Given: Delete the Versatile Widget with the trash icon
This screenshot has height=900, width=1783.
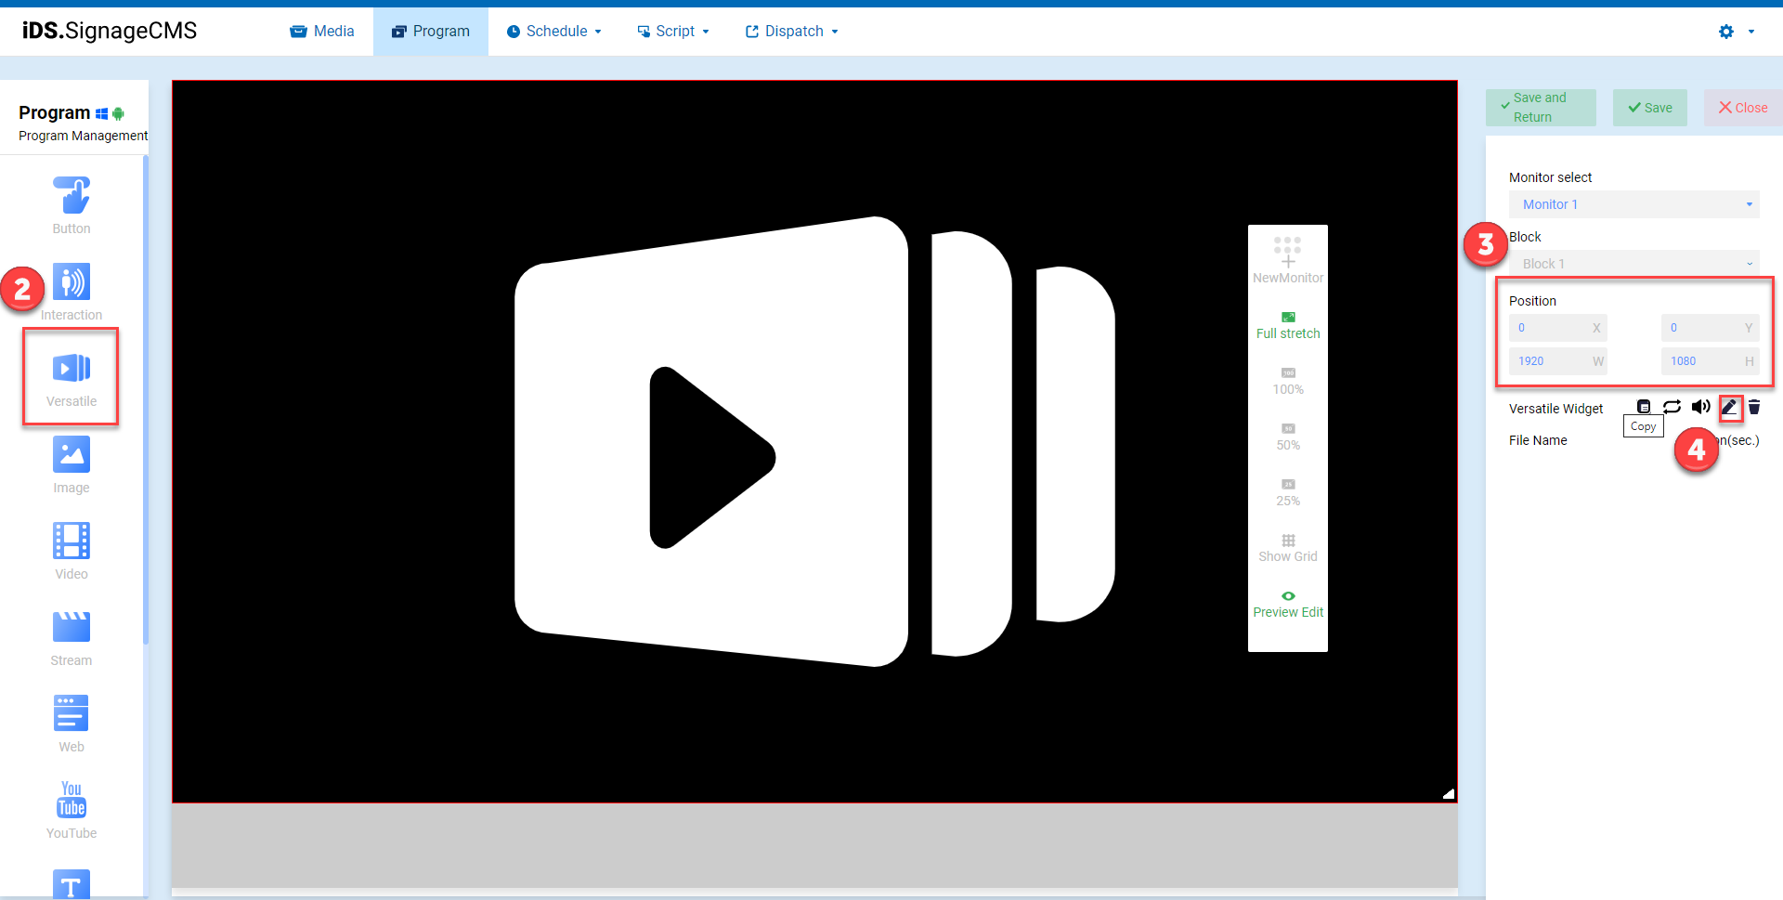Looking at the screenshot, I should coord(1754,407).
